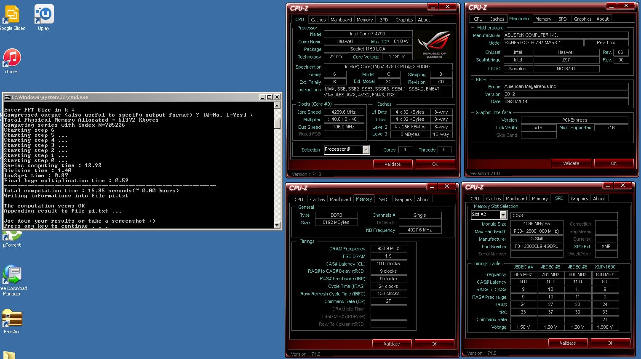Viewport: 641px width, 359px height.
Task: Switch to Caches tab in CPU window
Action: pos(318,20)
